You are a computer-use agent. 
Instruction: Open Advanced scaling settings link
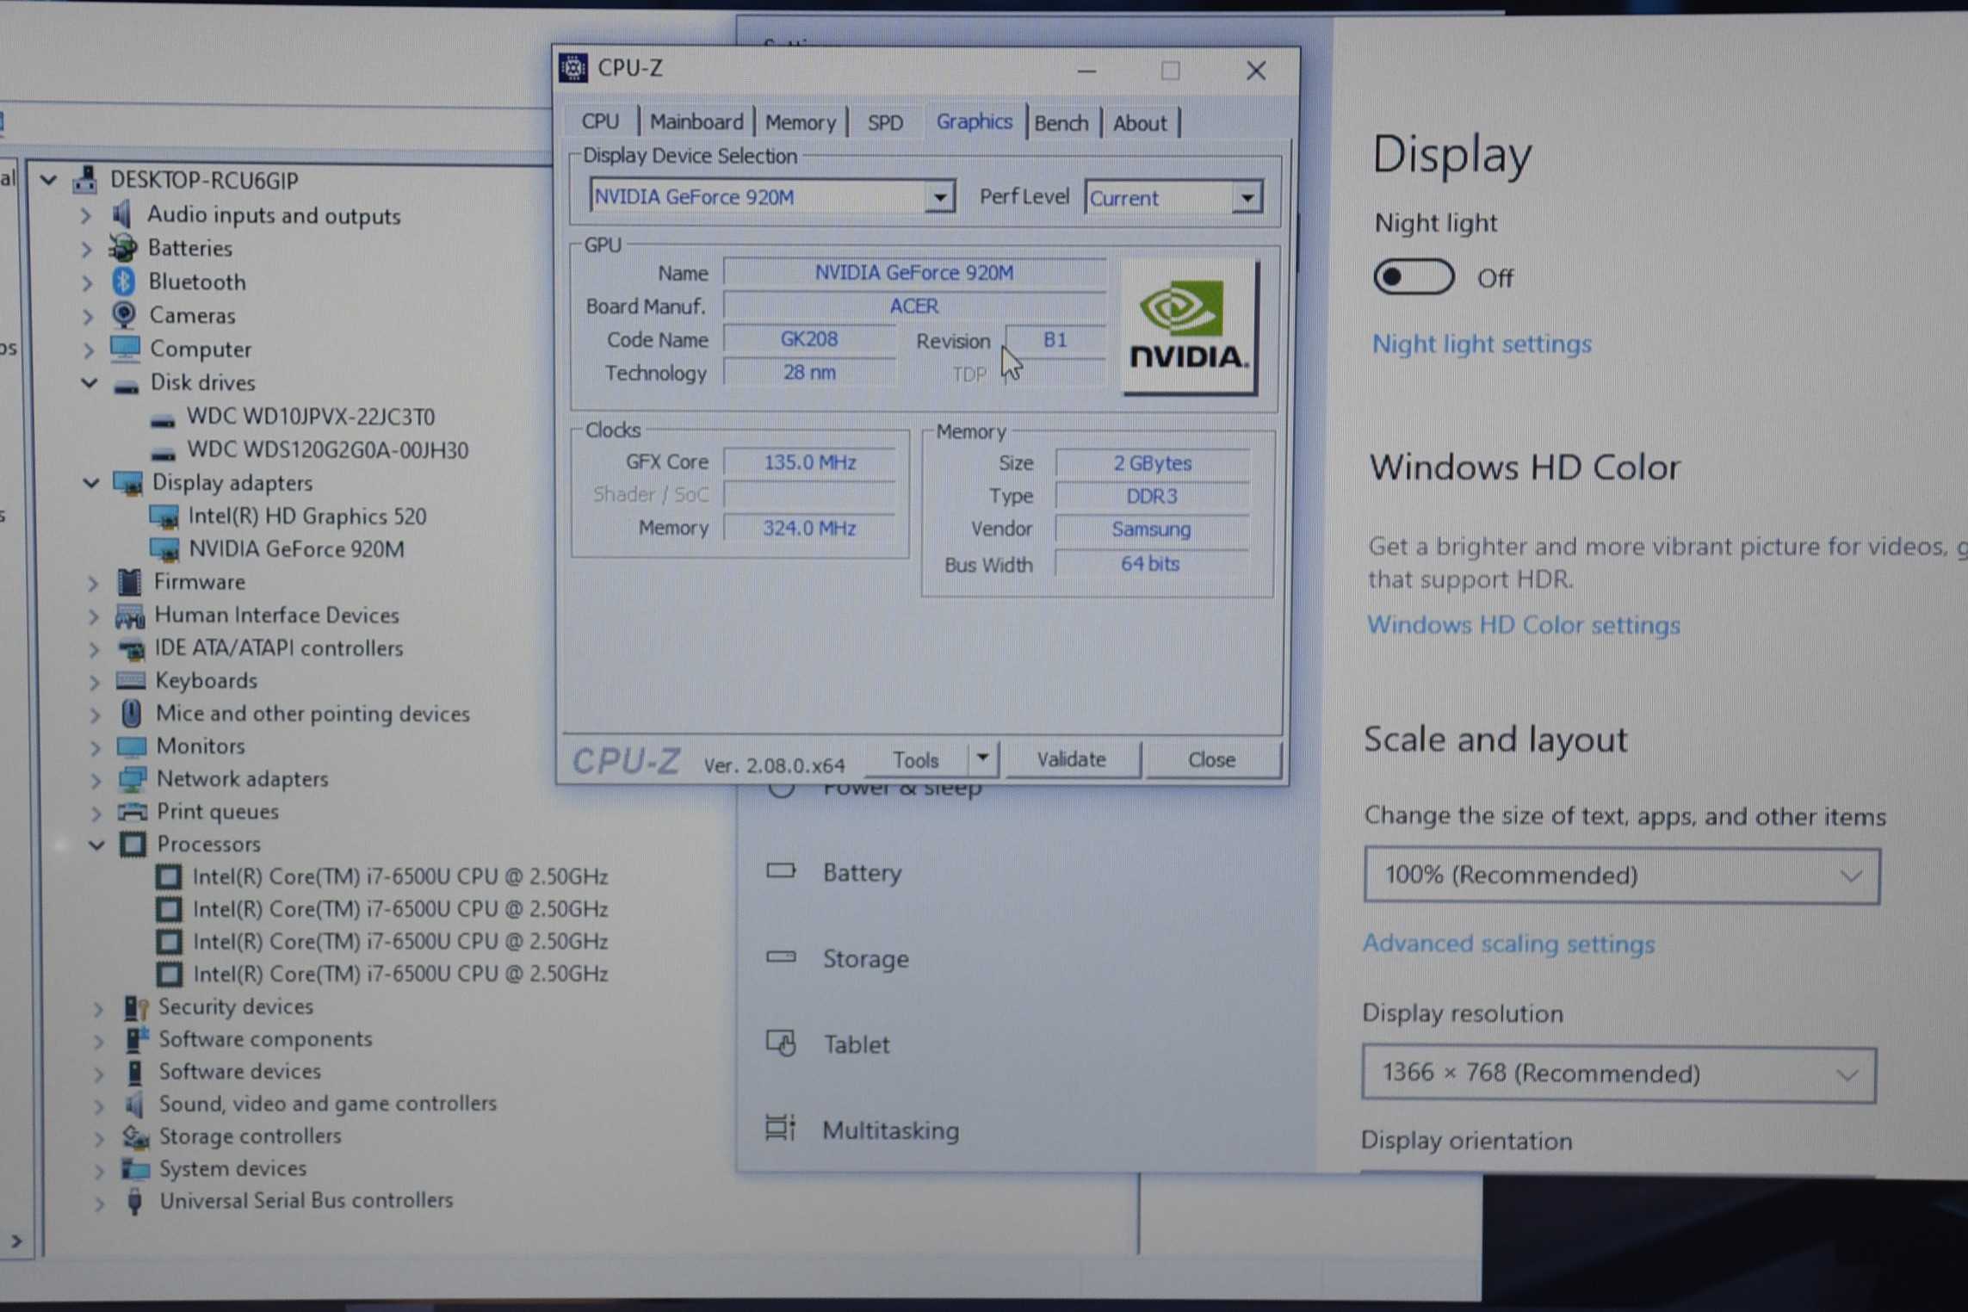(1507, 944)
